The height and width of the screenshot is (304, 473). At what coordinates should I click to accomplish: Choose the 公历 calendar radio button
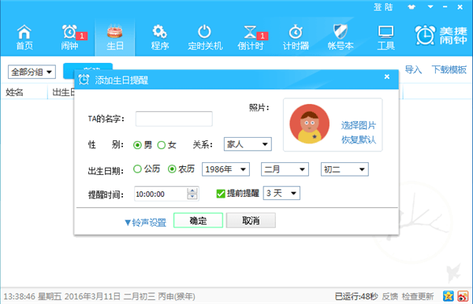[137, 169]
